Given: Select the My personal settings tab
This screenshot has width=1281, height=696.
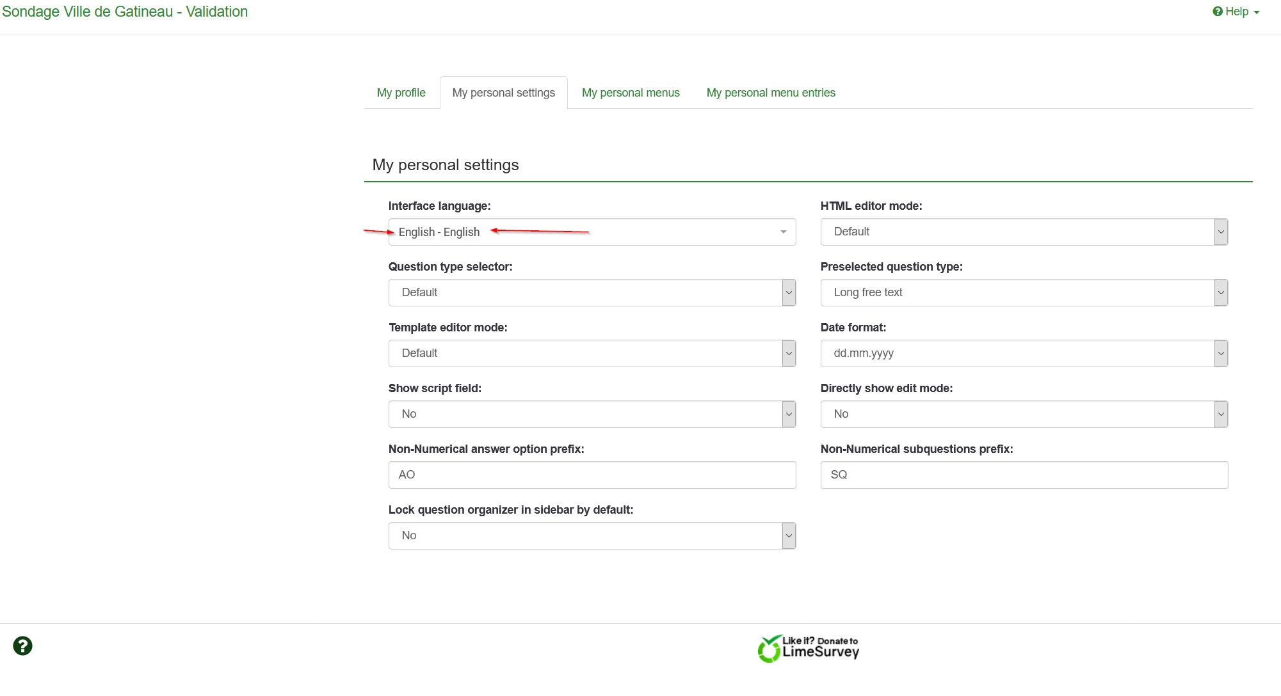Looking at the screenshot, I should (x=503, y=93).
